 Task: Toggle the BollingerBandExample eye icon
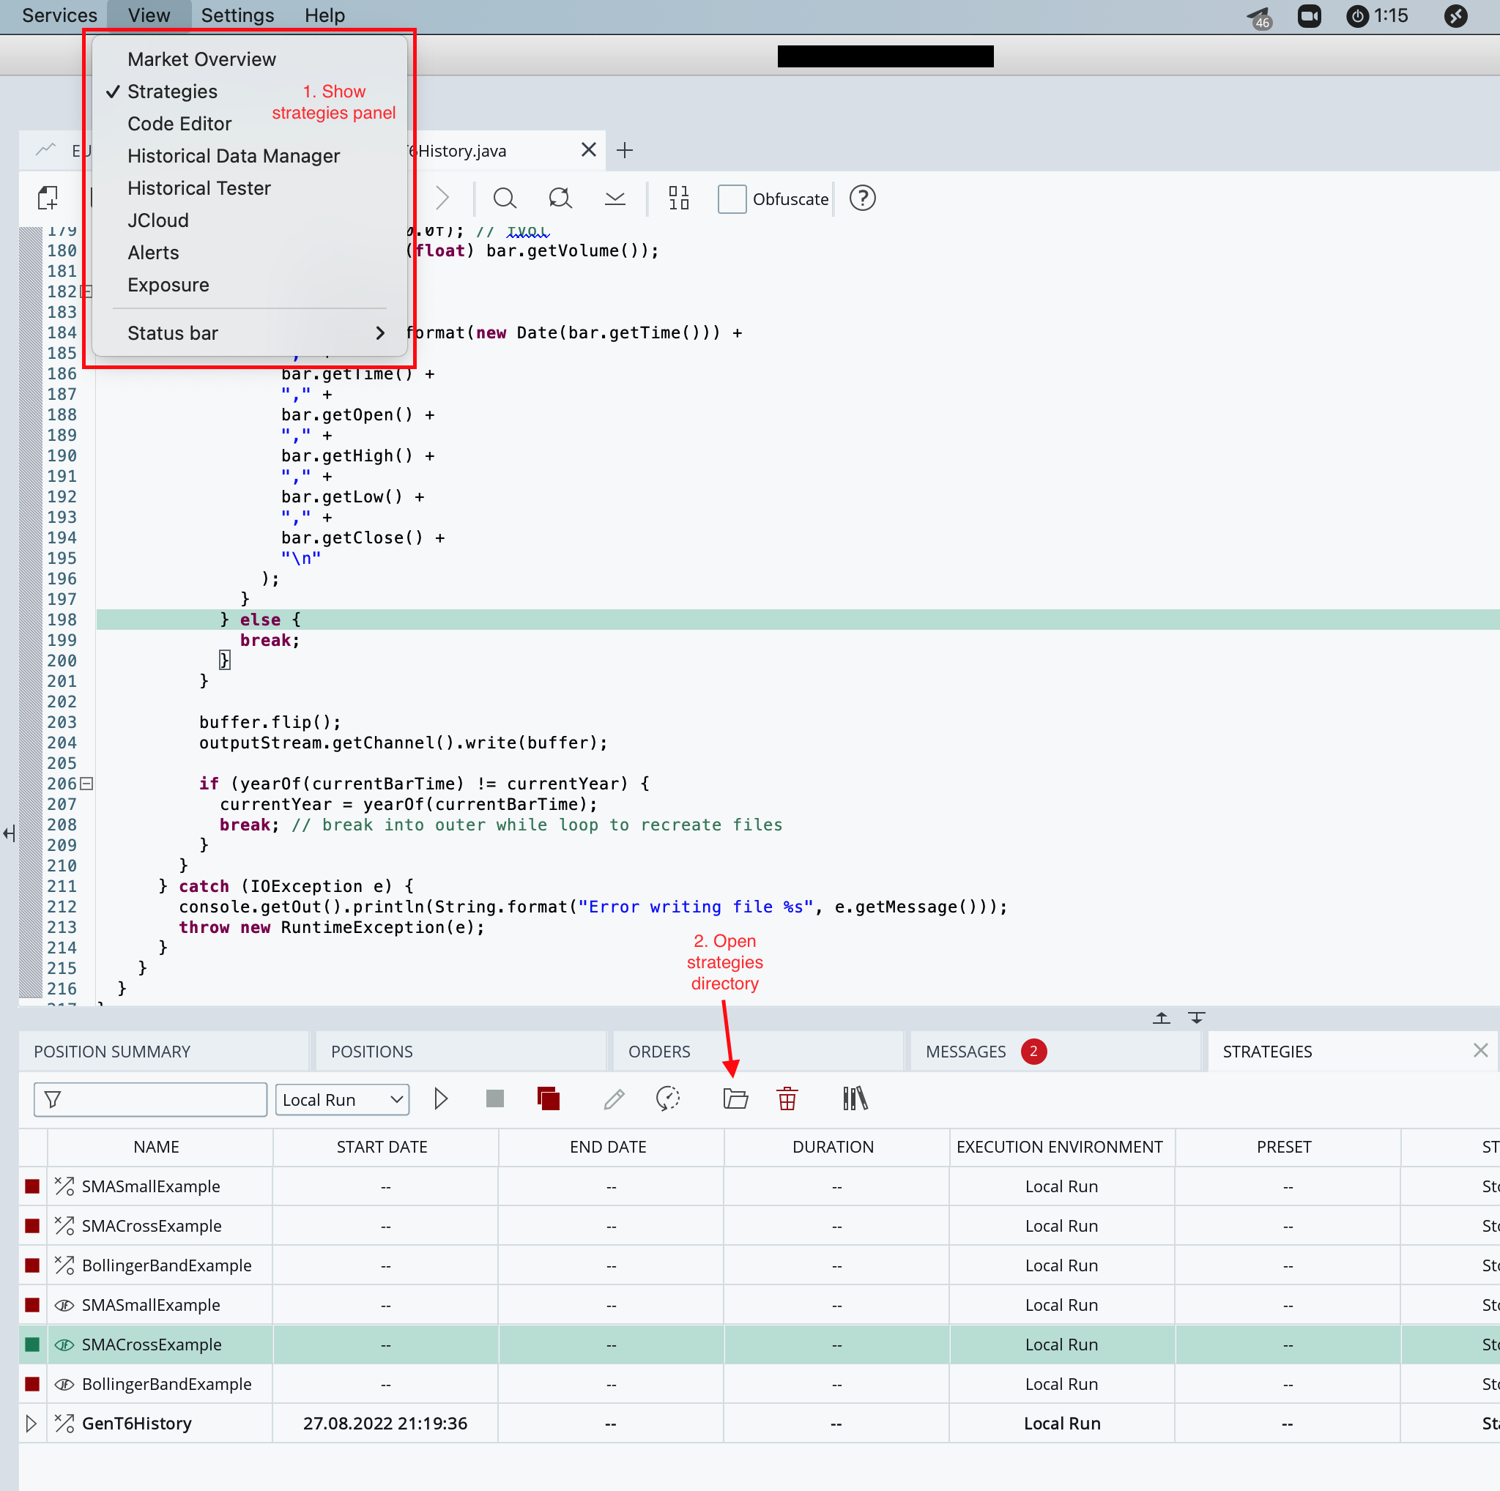[x=64, y=1384]
